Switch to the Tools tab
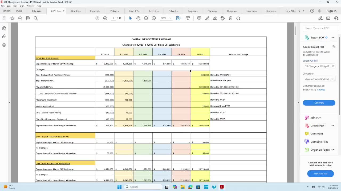Viewport: 341px width, 191px height. (19, 11)
